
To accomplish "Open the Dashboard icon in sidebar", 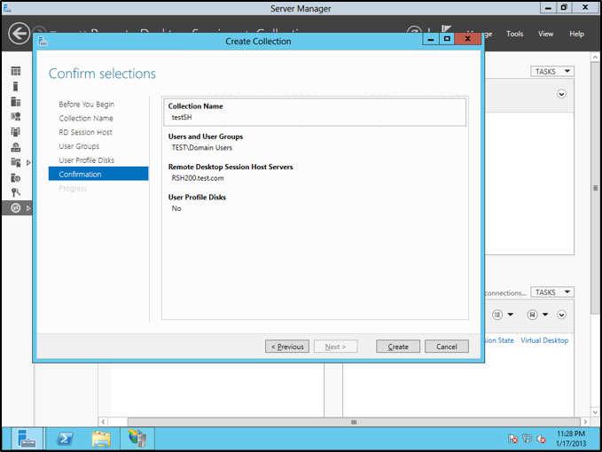I will 15,71.
